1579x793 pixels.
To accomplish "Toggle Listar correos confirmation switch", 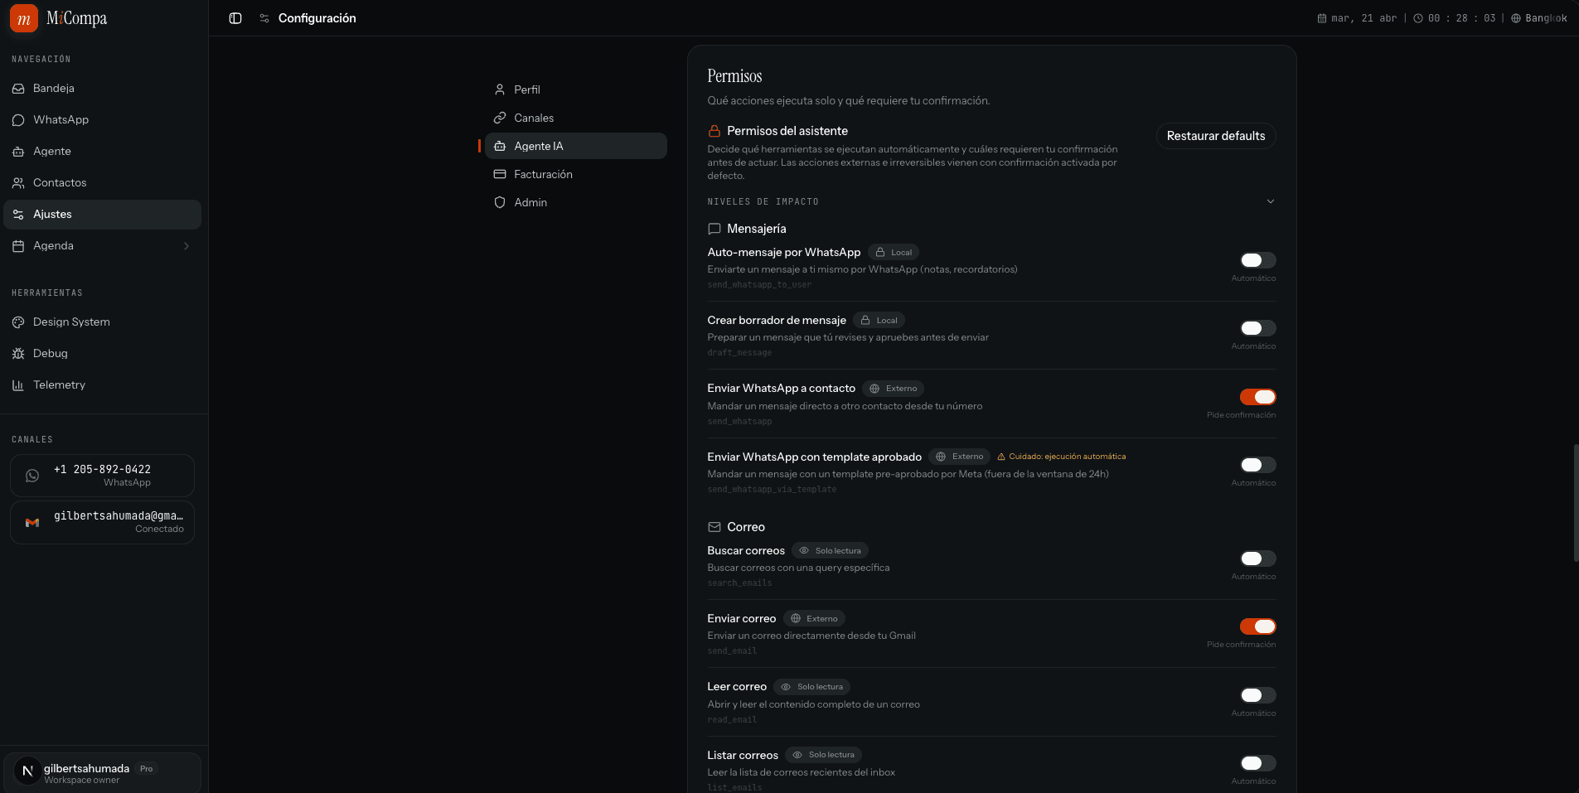I will 1257,763.
